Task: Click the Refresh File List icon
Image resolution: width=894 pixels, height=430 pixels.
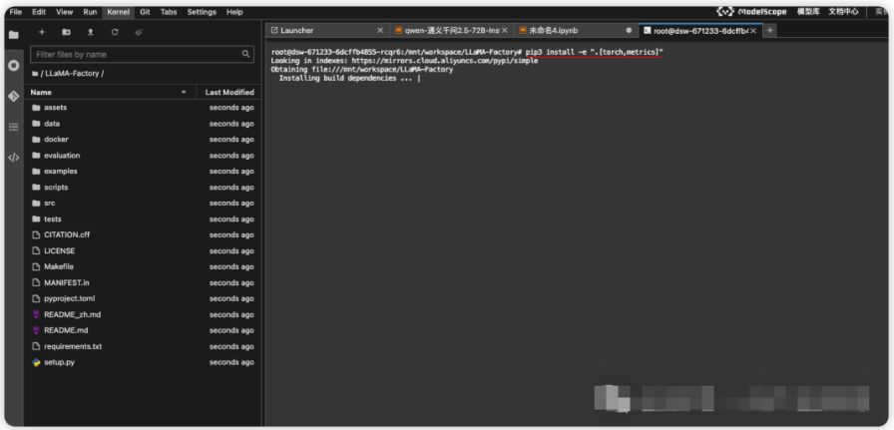Action: 115,32
